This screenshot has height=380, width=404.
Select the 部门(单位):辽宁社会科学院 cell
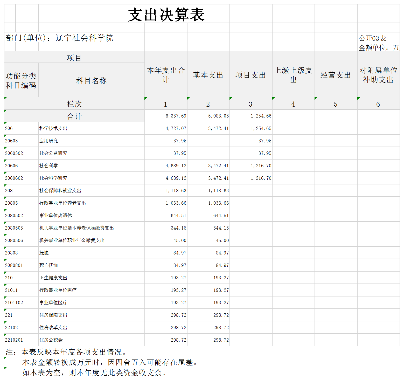pos(59,38)
